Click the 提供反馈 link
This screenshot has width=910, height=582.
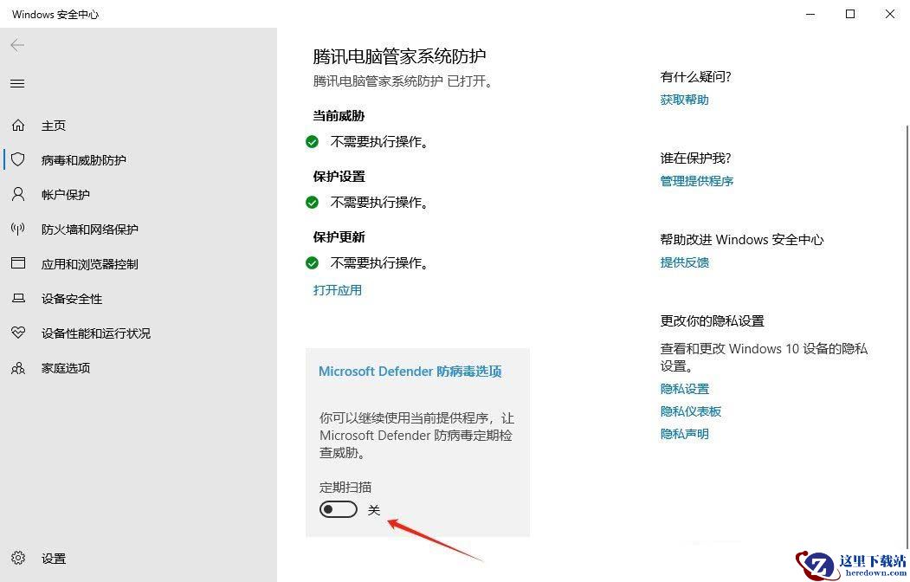(684, 262)
